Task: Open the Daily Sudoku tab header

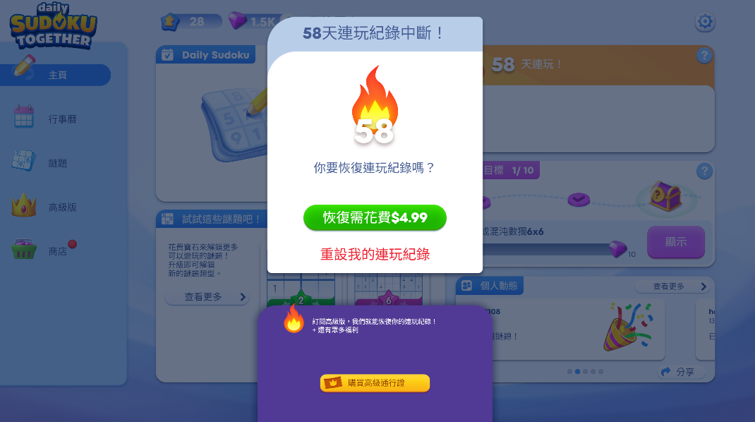Action: (205, 55)
